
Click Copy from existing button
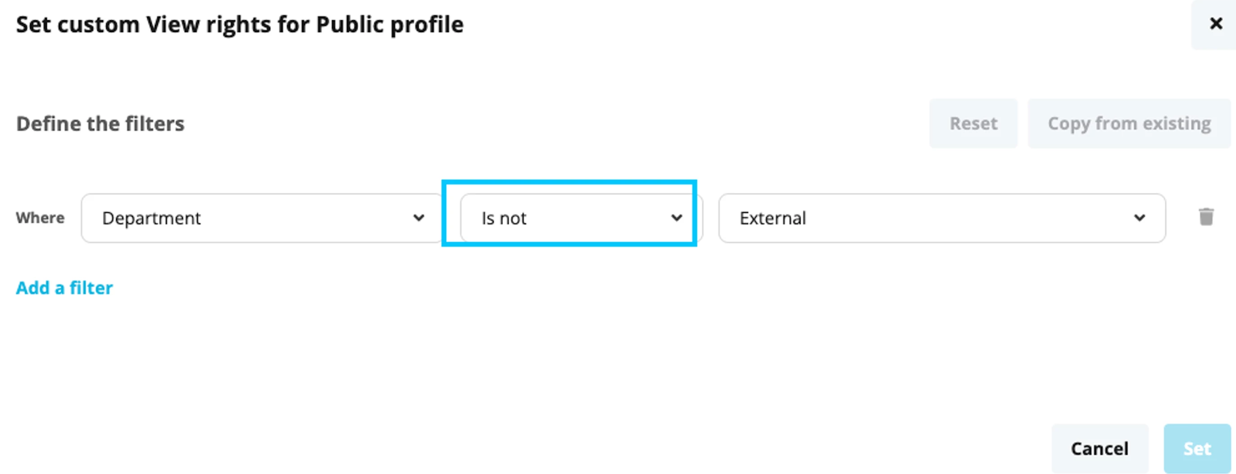[x=1129, y=123]
